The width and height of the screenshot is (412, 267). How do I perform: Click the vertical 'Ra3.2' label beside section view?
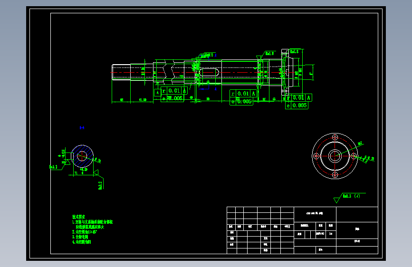(x=100, y=185)
